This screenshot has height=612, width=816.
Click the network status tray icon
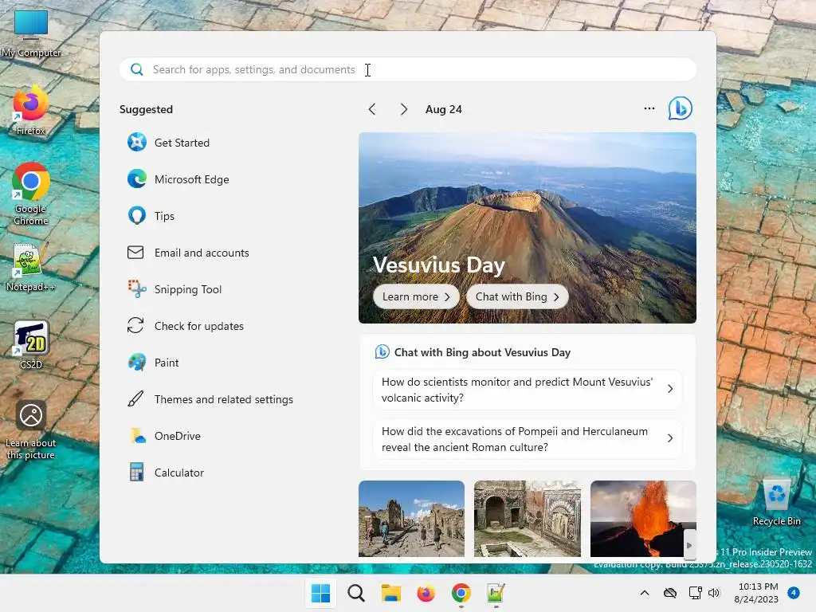coord(695,593)
